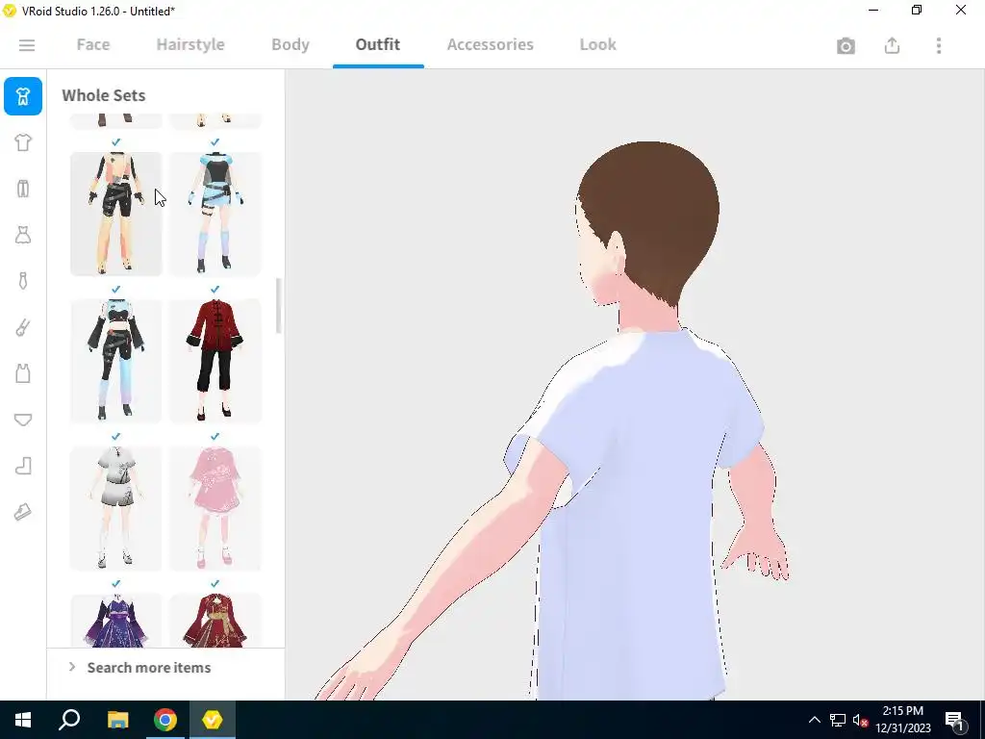Select the underwear bottom category icon
Screen dimensions: 985x739
pyautogui.click(x=23, y=420)
